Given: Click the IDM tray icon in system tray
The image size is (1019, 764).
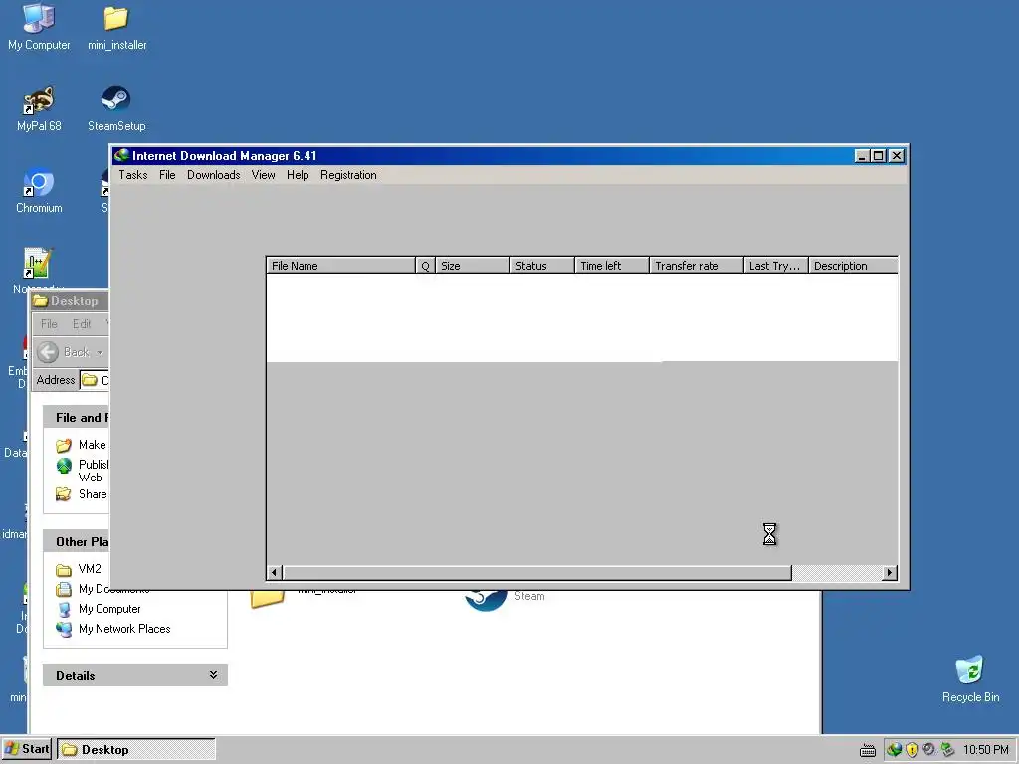Looking at the screenshot, I should point(895,750).
